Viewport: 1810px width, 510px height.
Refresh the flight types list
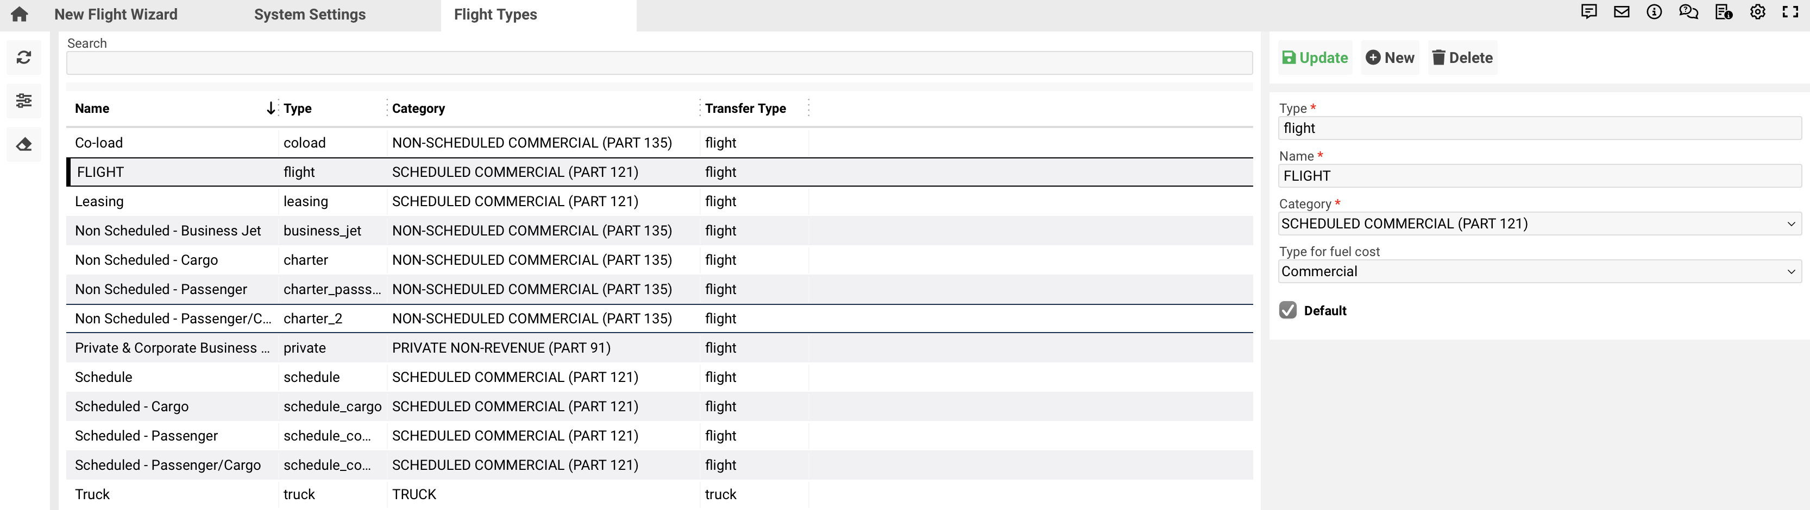24,58
